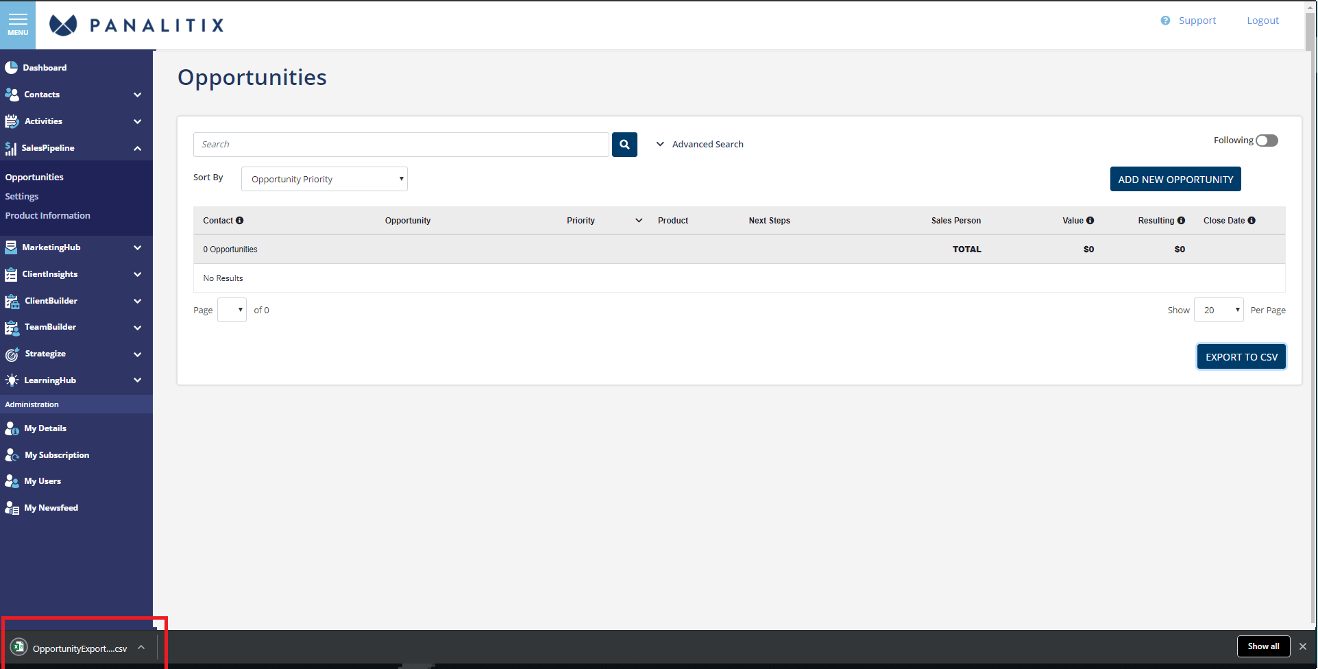Open Opportunities in the sidebar
This screenshot has height=669, width=1318.
[34, 177]
